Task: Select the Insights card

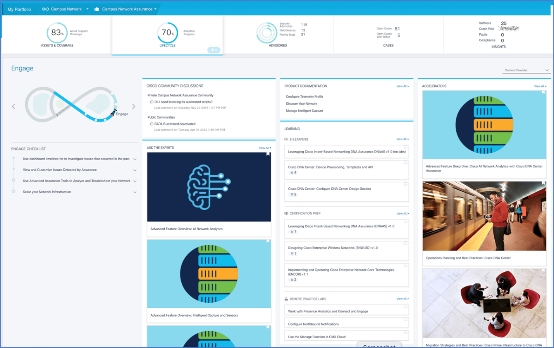Action: (498, 34)
